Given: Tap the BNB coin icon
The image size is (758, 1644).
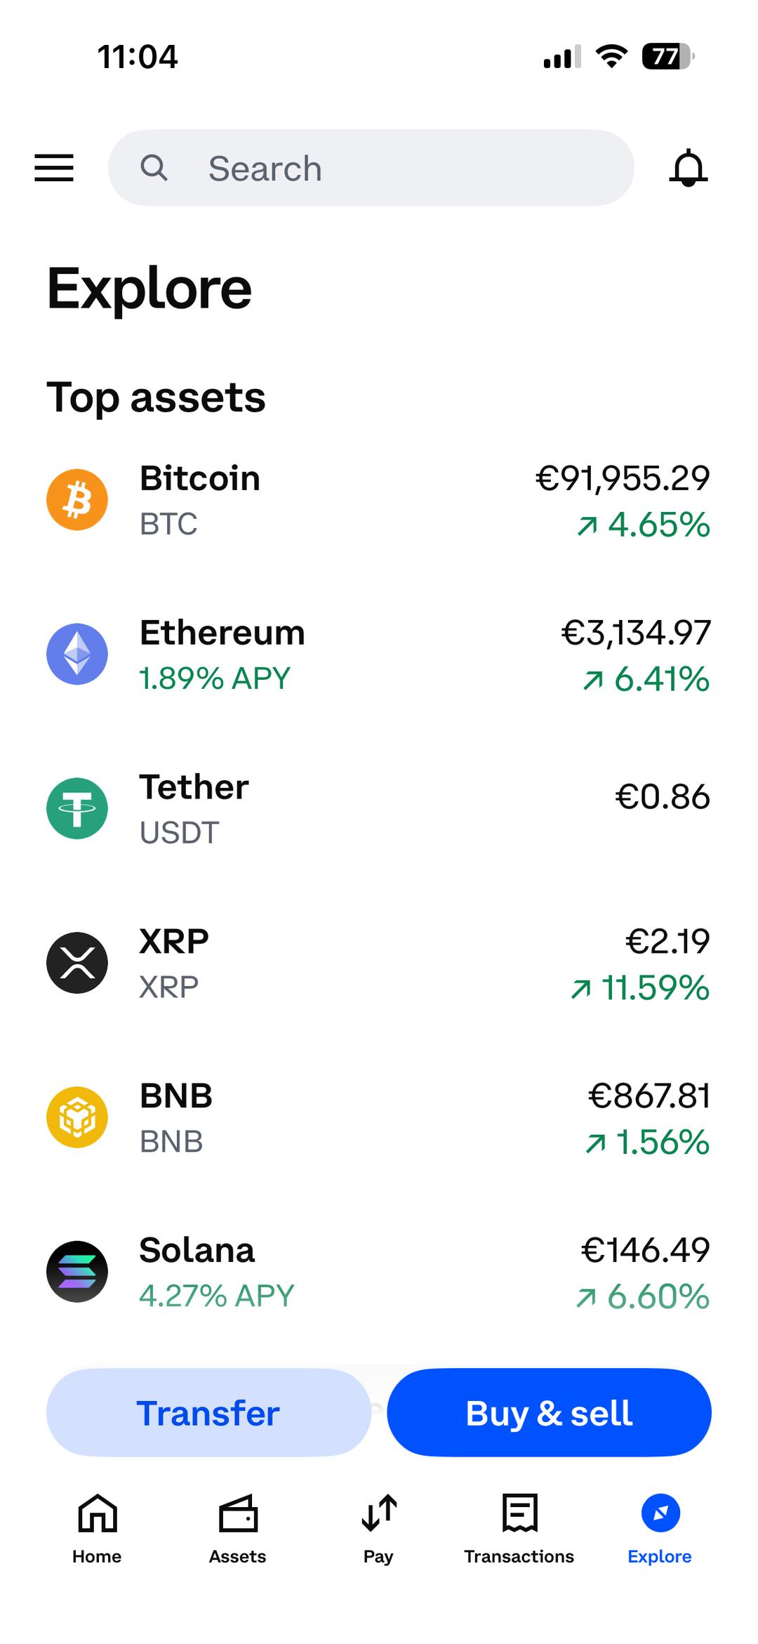Looking at the screenshot, I should click(x=77, y=1117).
